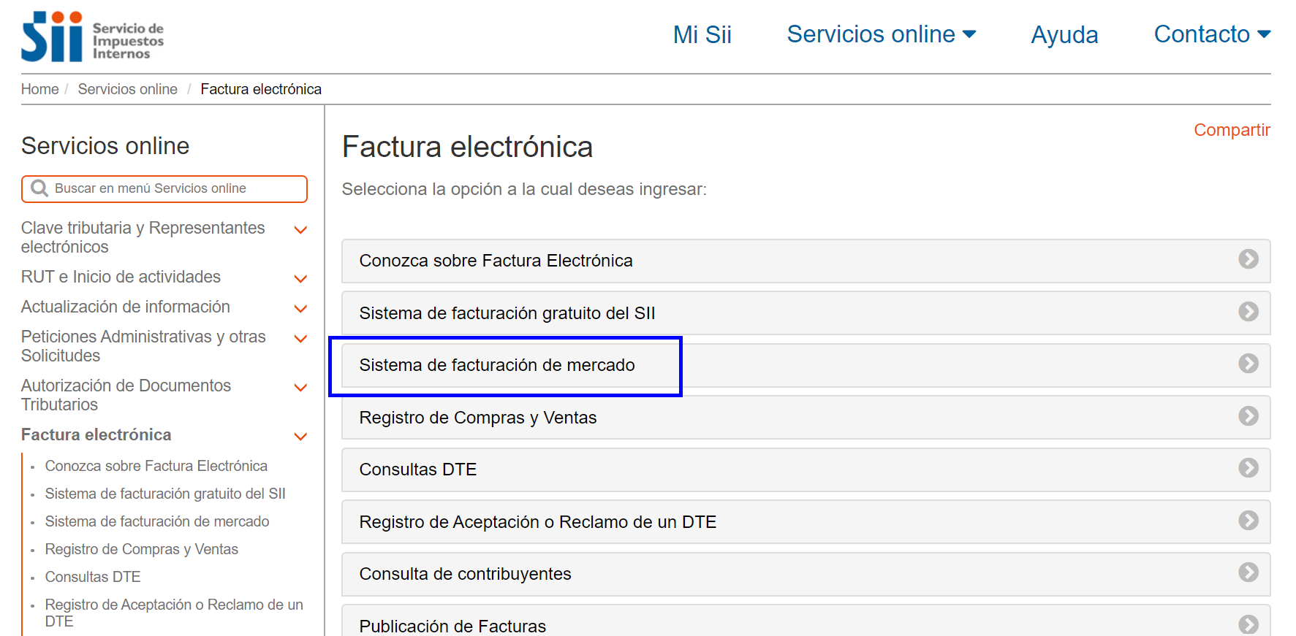This screenshot has width=1296, height=636.
Task: Click arrow icon on Sistema de facturación gratuito row
Action: [x=1248, y=312]
